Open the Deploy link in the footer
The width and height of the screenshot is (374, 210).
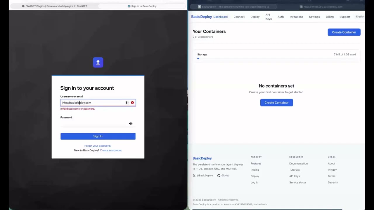[x=255, y=176]
